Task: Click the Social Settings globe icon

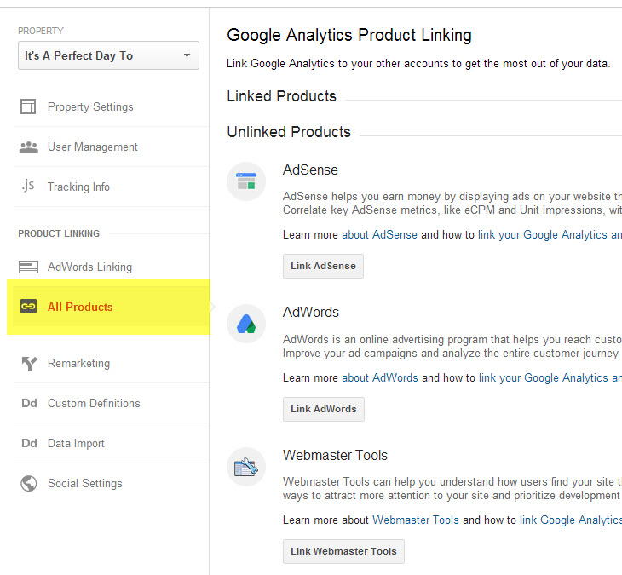Action: (x=29, y=483)
